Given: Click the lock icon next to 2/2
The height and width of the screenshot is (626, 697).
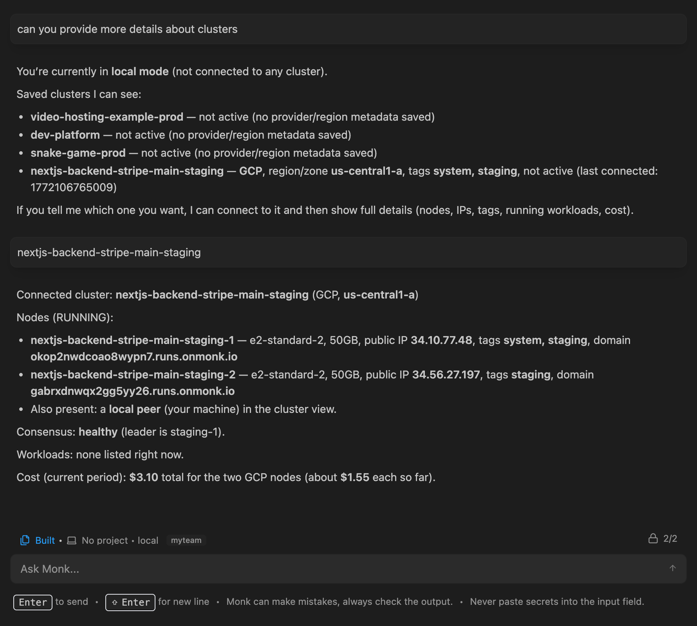Looking at the screenshot, I should tap(653, 539).
